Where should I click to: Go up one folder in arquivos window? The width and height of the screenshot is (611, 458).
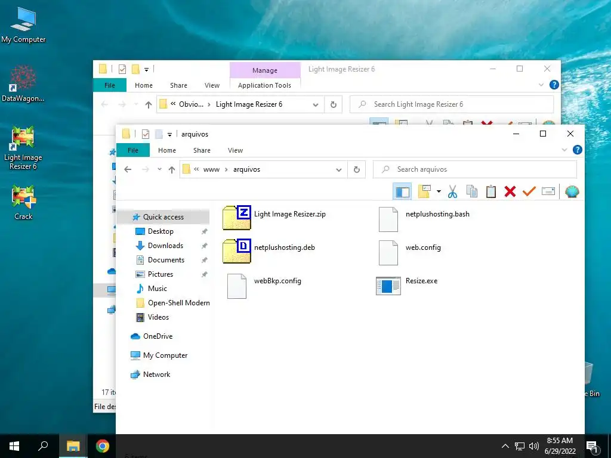(x=172, y=169)
